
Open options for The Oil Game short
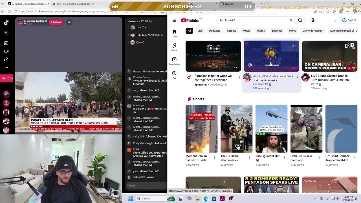pyautogui.click(x=249, y=158)
